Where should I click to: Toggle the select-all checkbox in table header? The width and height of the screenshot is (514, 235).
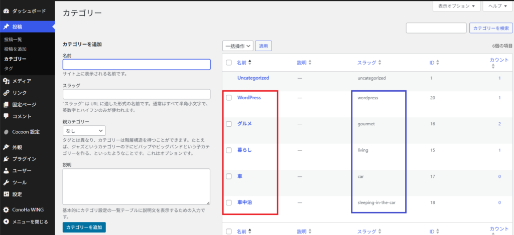coord(229,63)
